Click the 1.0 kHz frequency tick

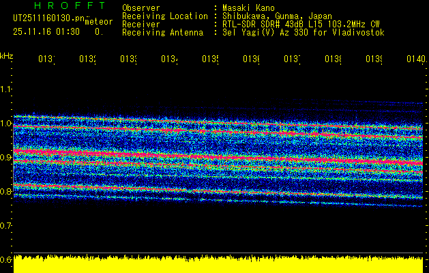click(6, 124)
